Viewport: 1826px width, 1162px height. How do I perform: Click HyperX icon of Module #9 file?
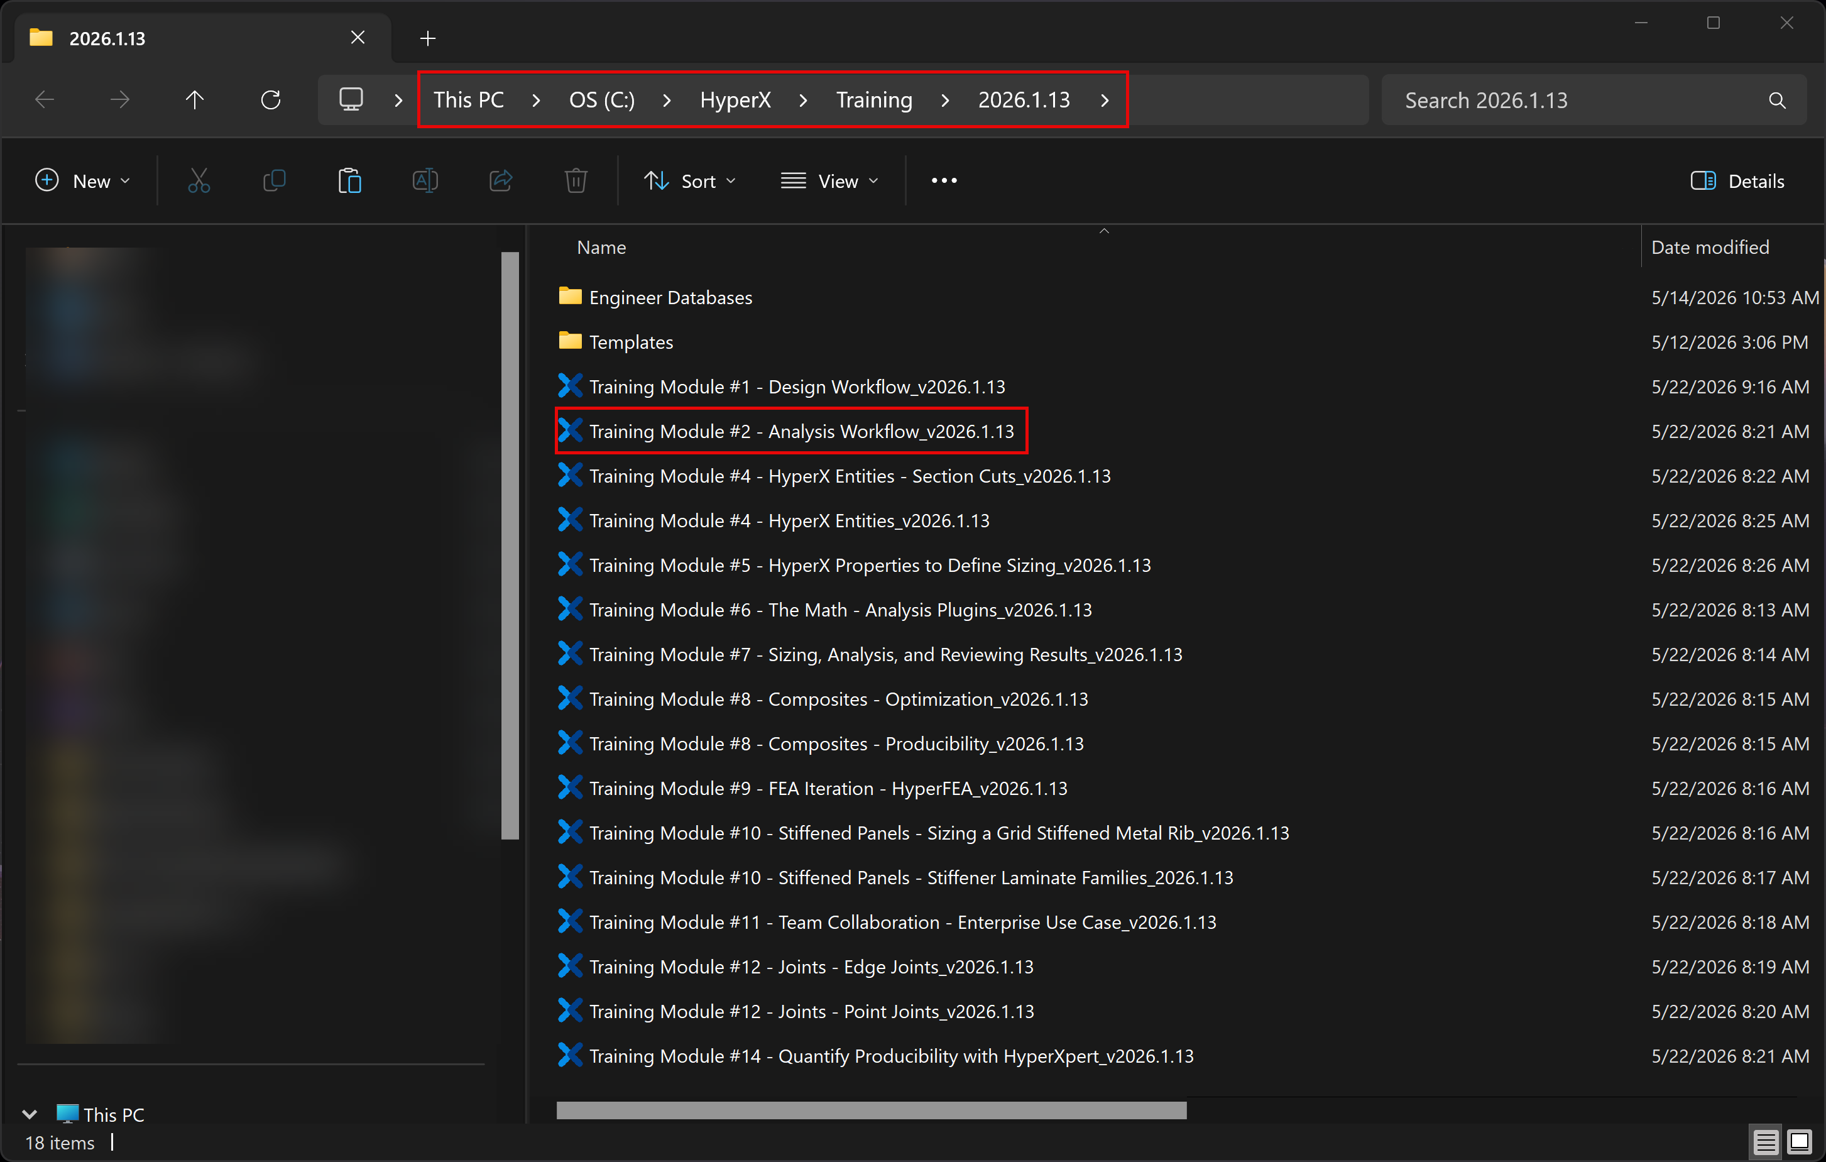click(571, 787)
